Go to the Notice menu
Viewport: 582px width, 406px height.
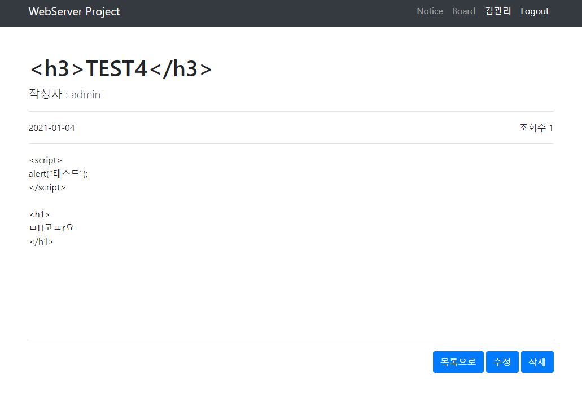(430, 11)
